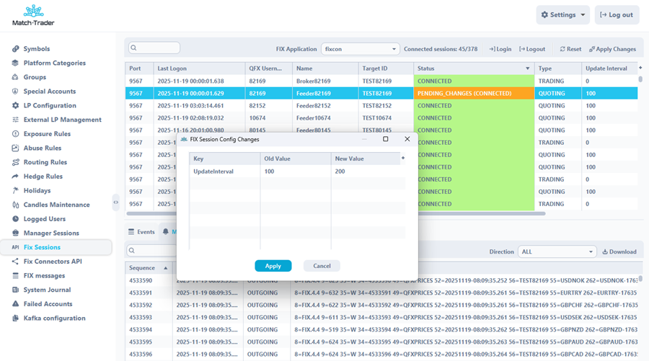This screenshot has height=361, width=649.
Task: Open the Direction ALL dropdown
Action: pos(557,251)
